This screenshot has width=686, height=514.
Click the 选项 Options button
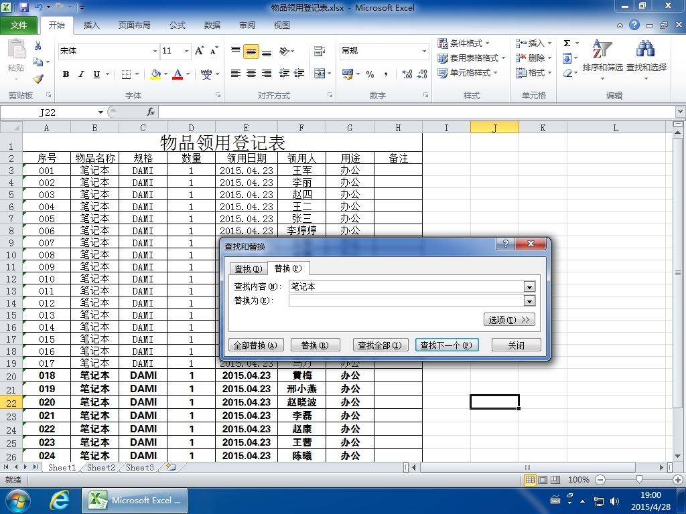point(509,319)
